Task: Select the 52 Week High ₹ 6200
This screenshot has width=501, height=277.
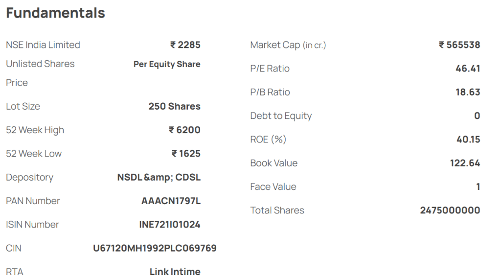Action: click(x=184, y=130)
